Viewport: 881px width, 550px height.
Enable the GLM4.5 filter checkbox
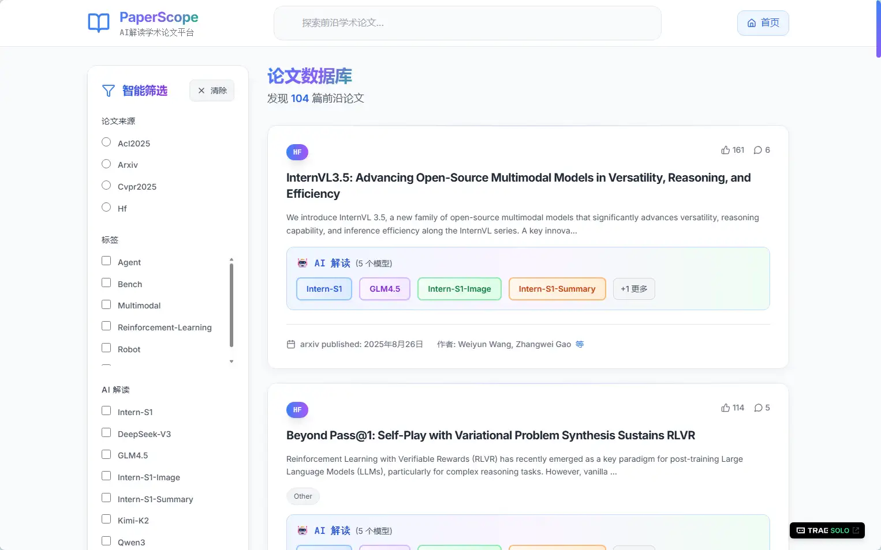tap(106, 454)
